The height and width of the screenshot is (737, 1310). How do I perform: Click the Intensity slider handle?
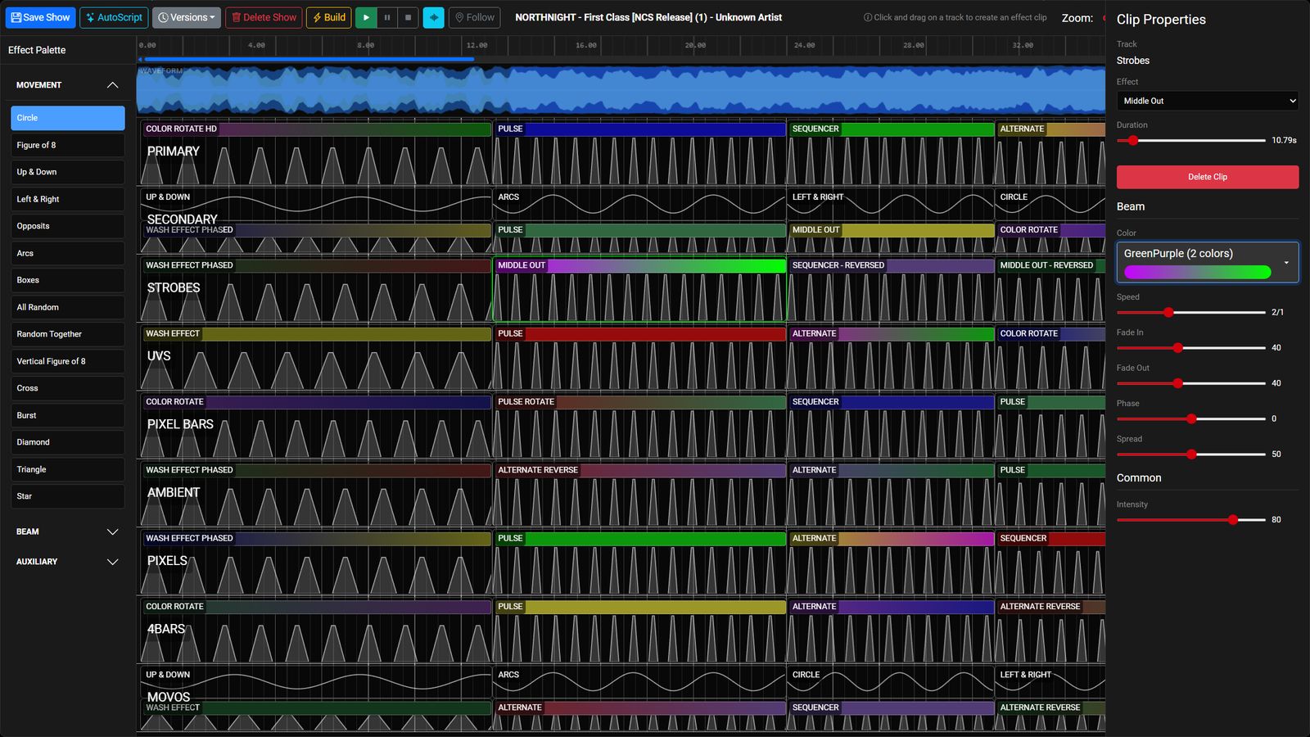(1233, 520)
